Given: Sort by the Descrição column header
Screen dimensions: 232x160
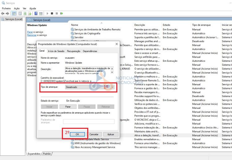Looking at the screenshot, I should [140, 25].
